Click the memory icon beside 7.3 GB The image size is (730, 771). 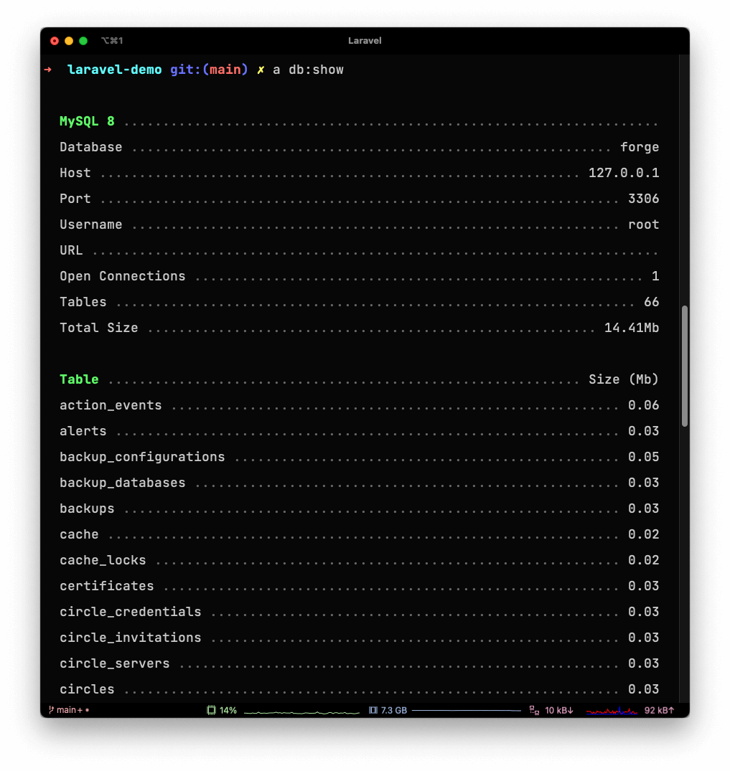pyautogui.click(x=373, y=710)
